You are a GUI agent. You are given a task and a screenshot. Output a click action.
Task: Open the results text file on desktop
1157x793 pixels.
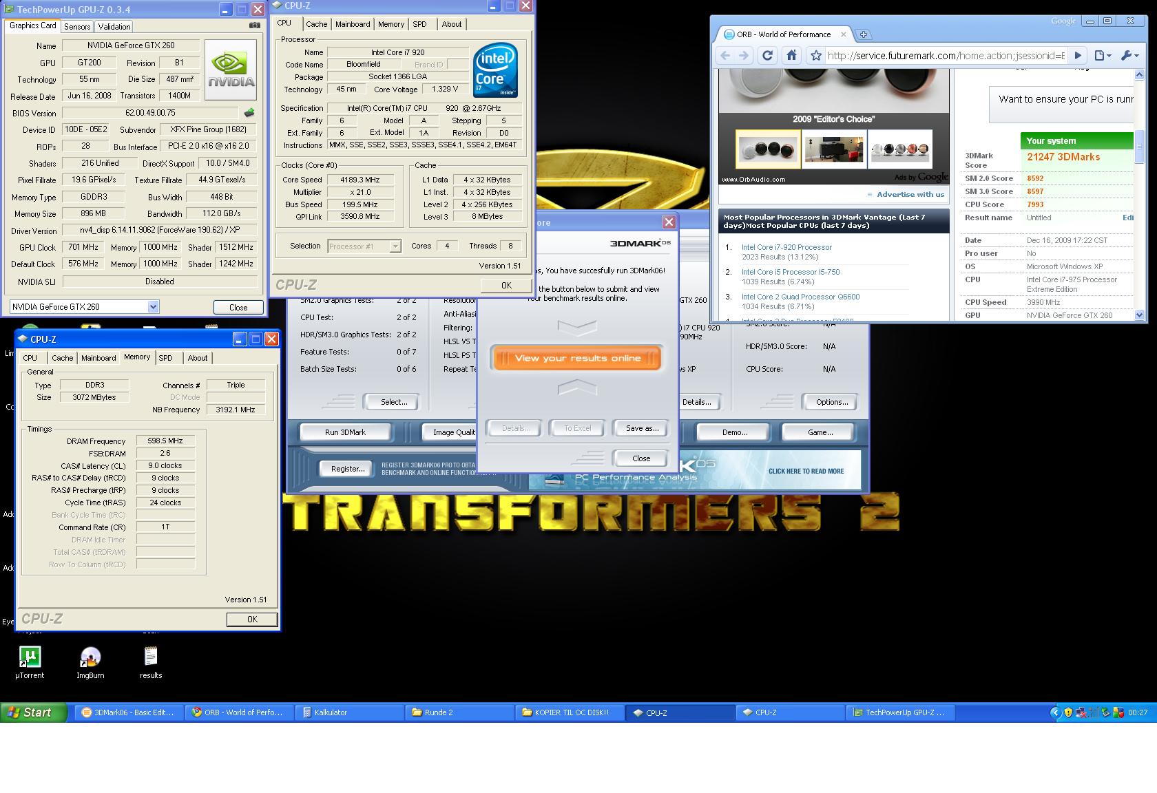pyautogui.click(x=151, y=663)
